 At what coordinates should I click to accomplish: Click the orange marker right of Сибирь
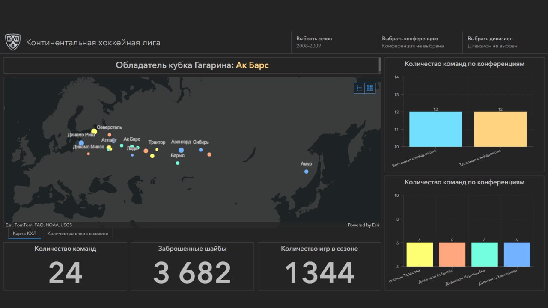[x=209, y=154]
